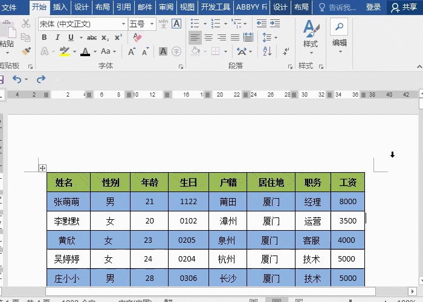Screen dimensions: 423x302
Task: Click the font color A swatch
Action: pos(85,51)
